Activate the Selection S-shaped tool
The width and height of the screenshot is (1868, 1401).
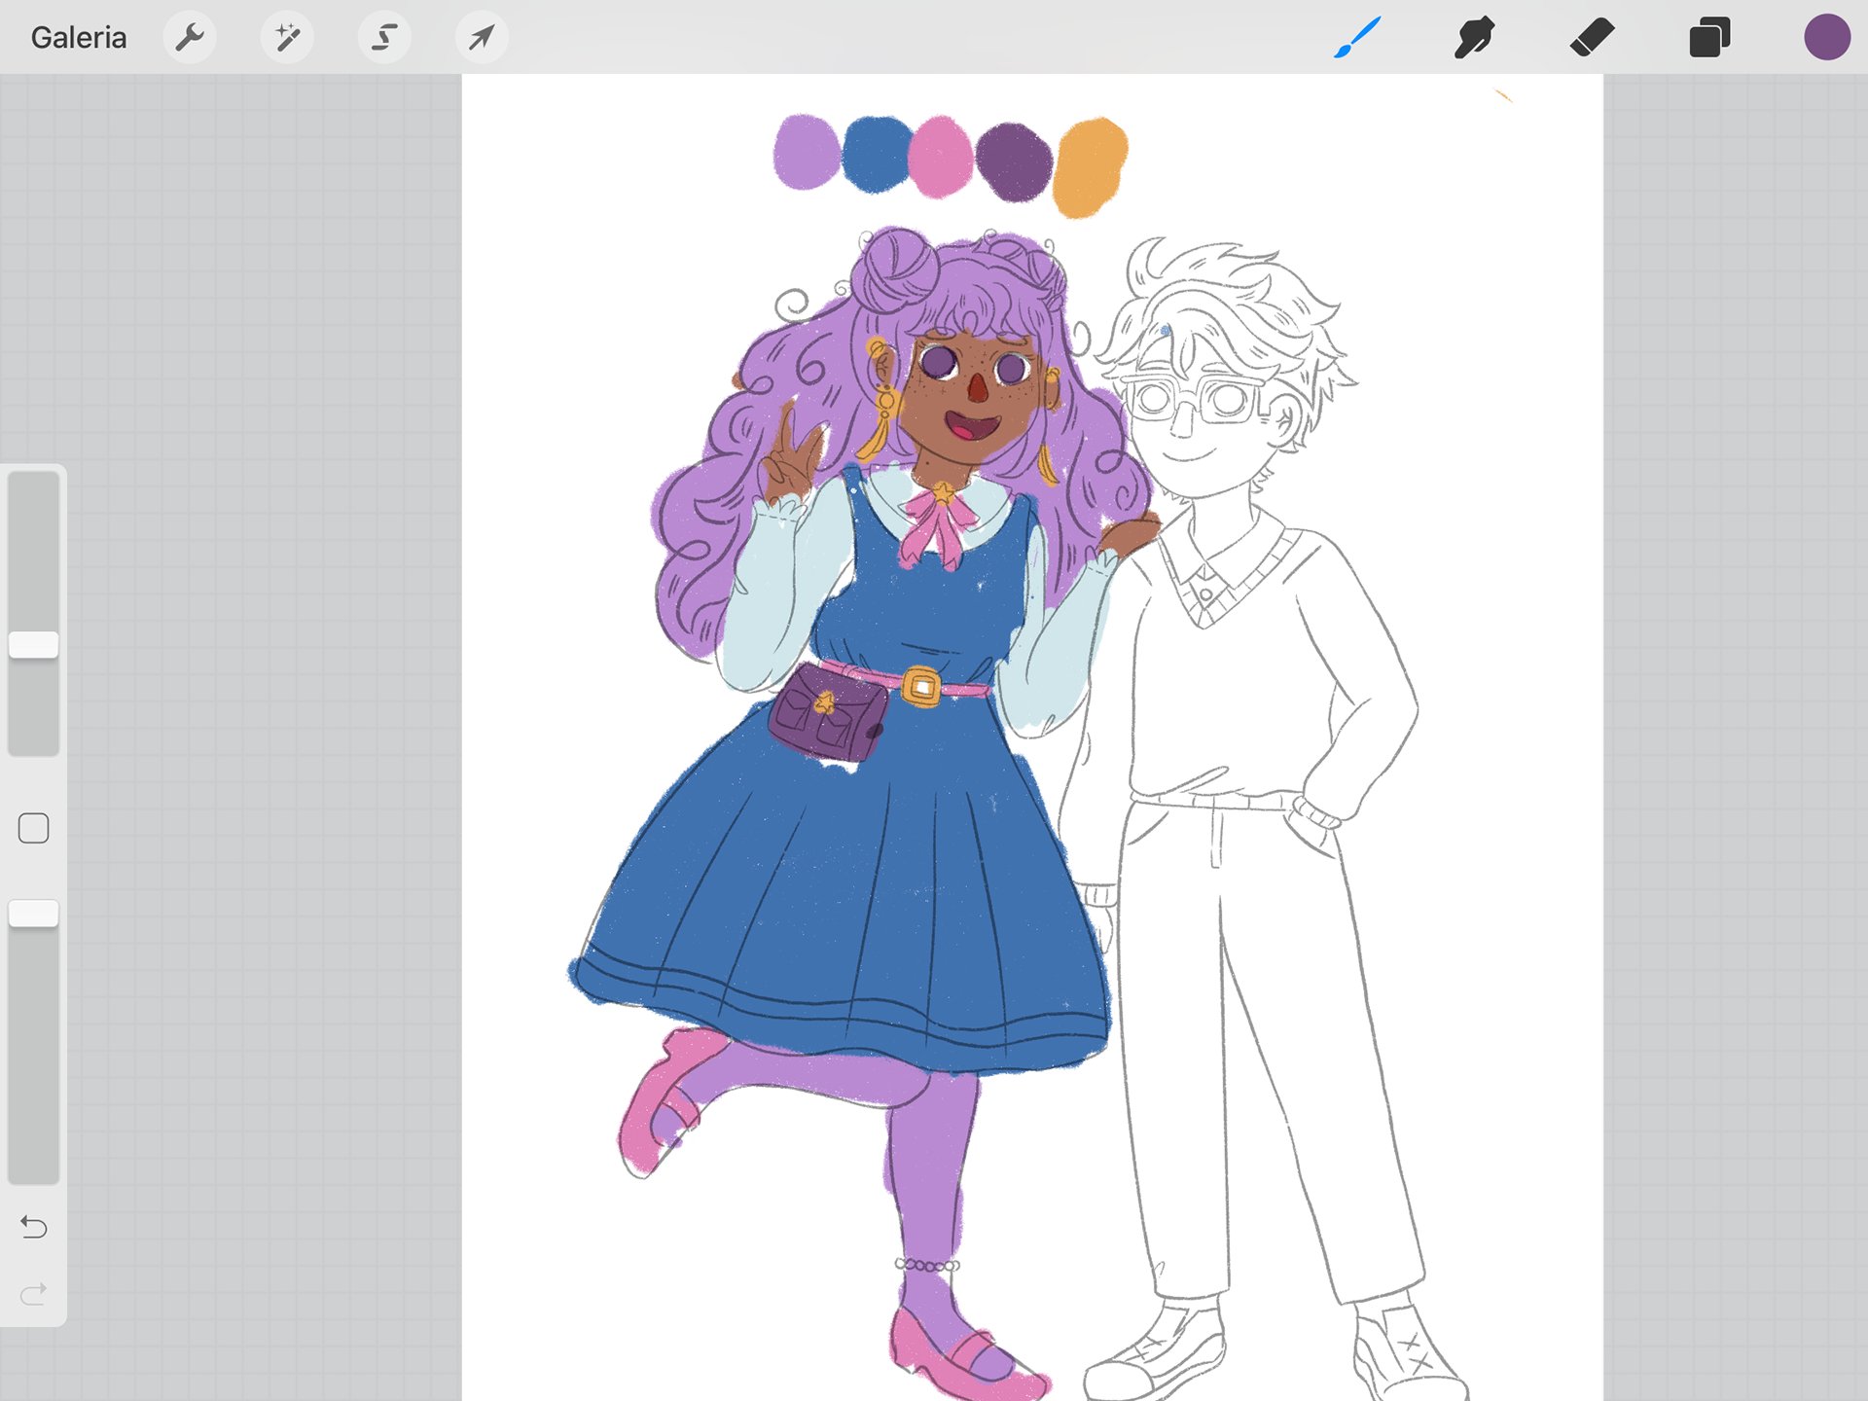point(384,38)
